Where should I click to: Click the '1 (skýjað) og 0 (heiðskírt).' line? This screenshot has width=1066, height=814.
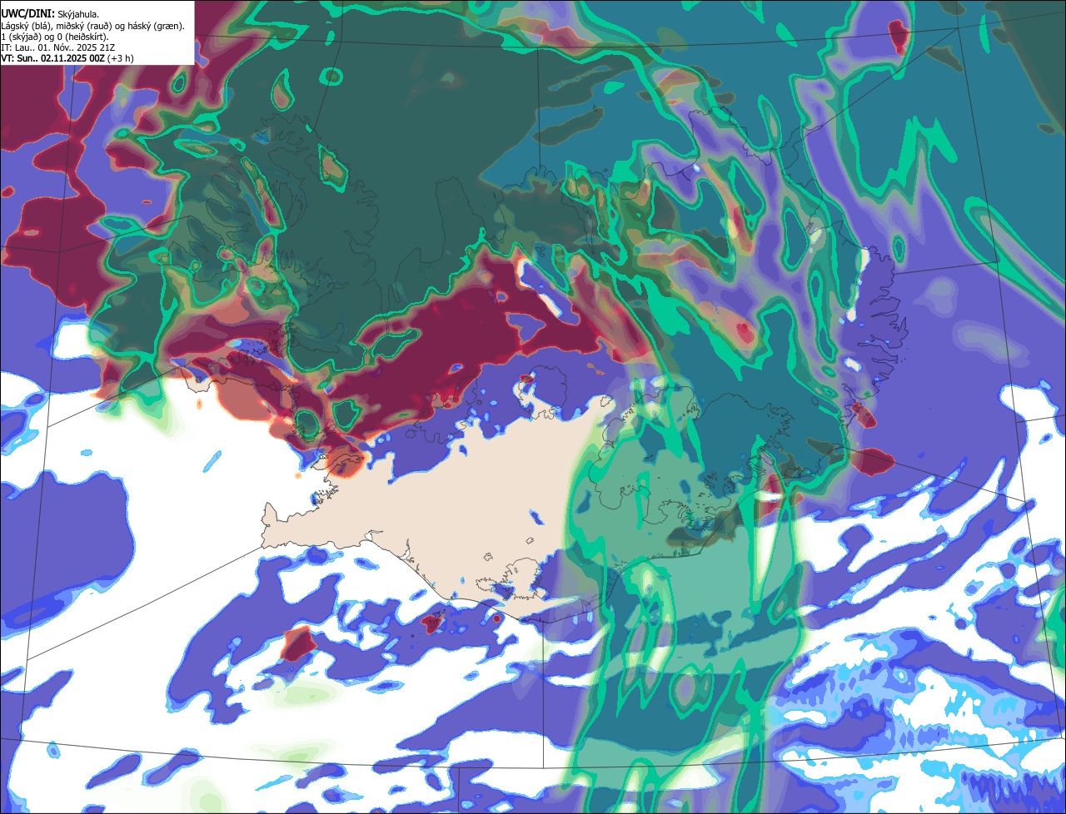pos(55,37)
